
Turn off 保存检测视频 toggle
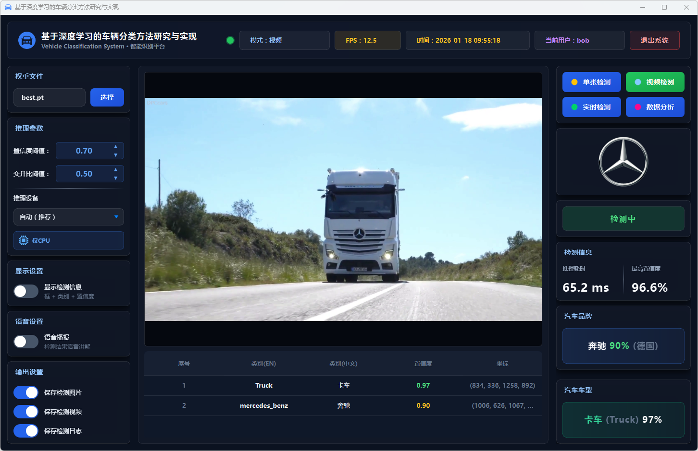tap(26, 412)
